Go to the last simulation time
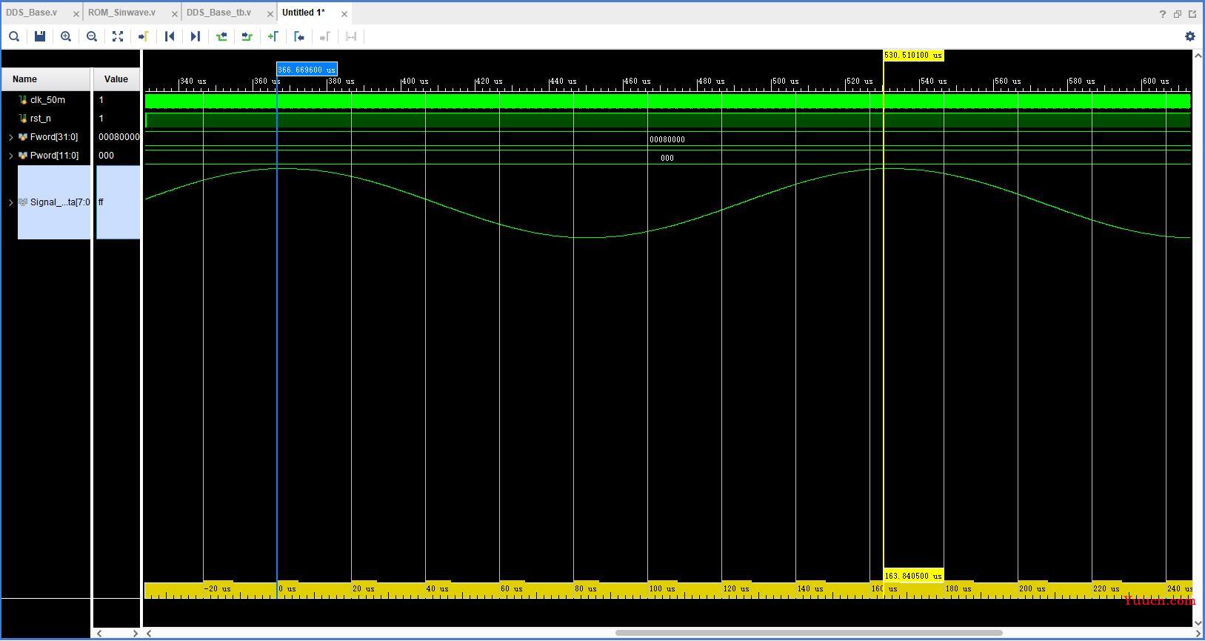The height and width of the screenshot is (641, 1205). coord(196,36)
